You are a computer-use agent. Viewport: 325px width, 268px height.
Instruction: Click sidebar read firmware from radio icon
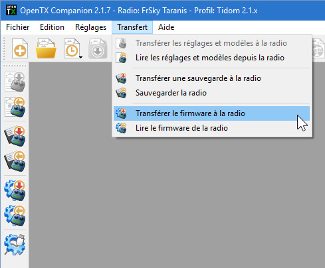tap(15, 216)
